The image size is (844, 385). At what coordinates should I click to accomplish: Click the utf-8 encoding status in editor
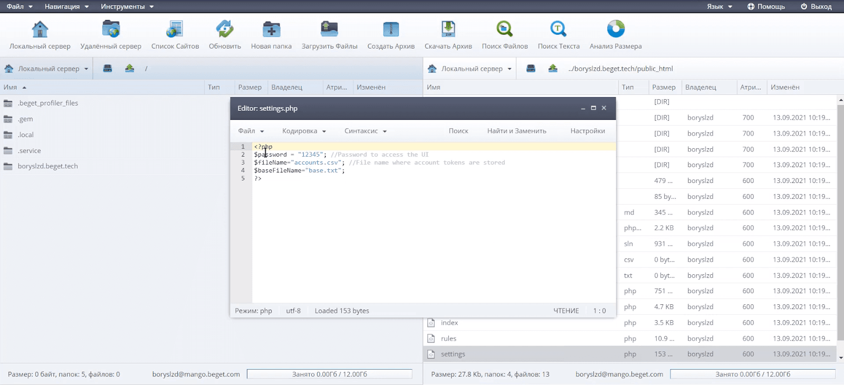(x=293, y=311)
